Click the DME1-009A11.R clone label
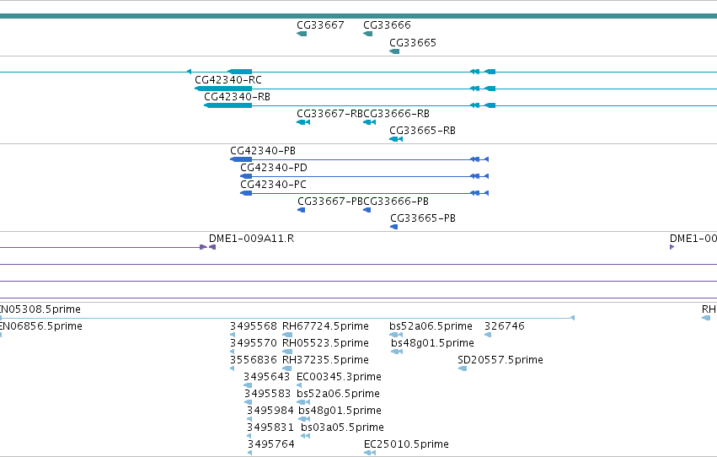 point(252,239)
